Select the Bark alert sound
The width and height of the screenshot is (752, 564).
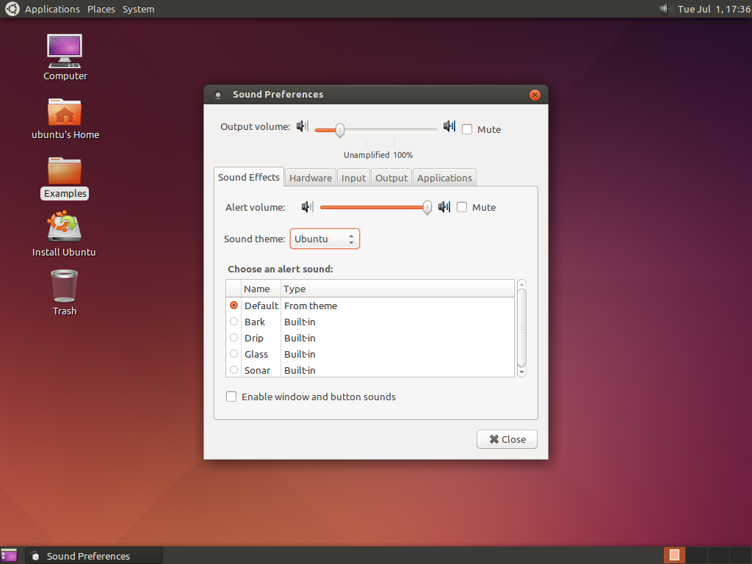point(234,322)
